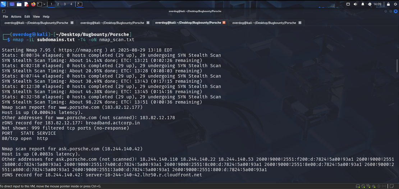The width and height of the screenshot is (399, 189).
Task: Expand the terminal launcher dropdown arrow
Action: point(44,4)
